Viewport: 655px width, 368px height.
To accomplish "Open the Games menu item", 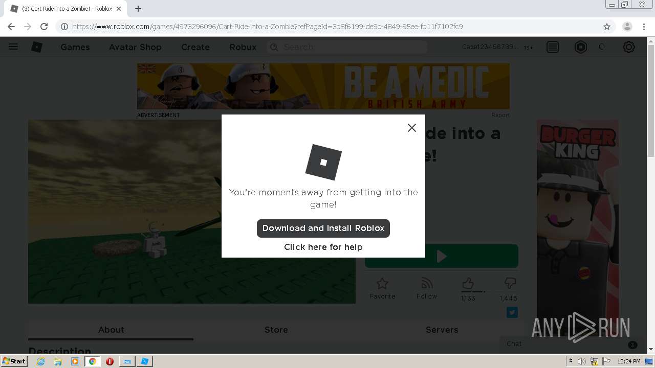I will click(x=75, y=47).
